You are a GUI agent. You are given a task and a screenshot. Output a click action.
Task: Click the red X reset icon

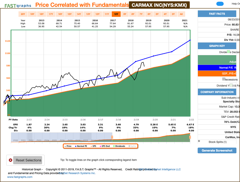pos(10,160)
